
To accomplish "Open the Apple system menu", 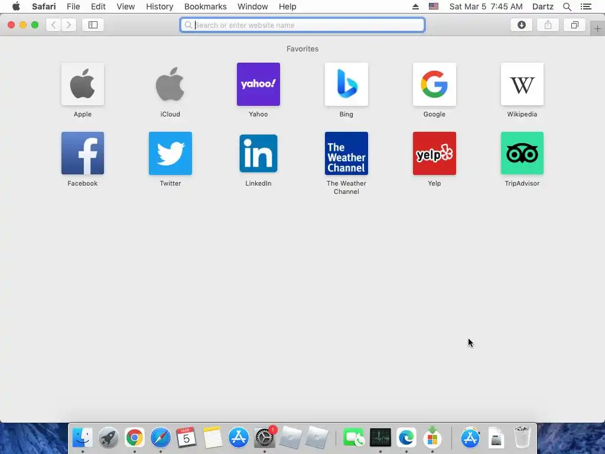I will coord(16,6).
